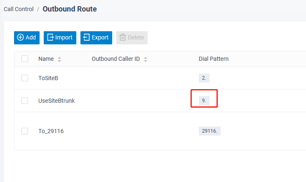The height and width of the screenshot is (182, 306).
Task: Sort by Outbound Caller ID arrows
Action: coord(146,59)
